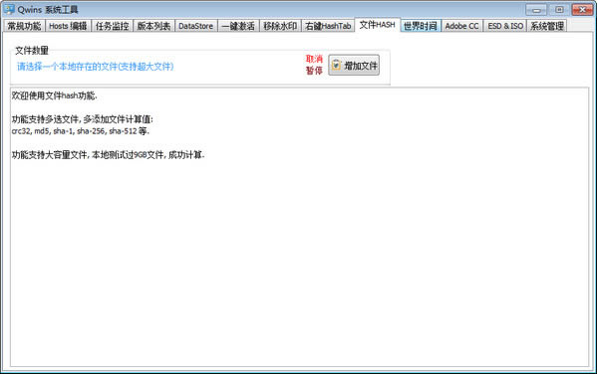This screenshot has height=374, width=597.
Task: Click the 暂停 link
Action: 314,71
